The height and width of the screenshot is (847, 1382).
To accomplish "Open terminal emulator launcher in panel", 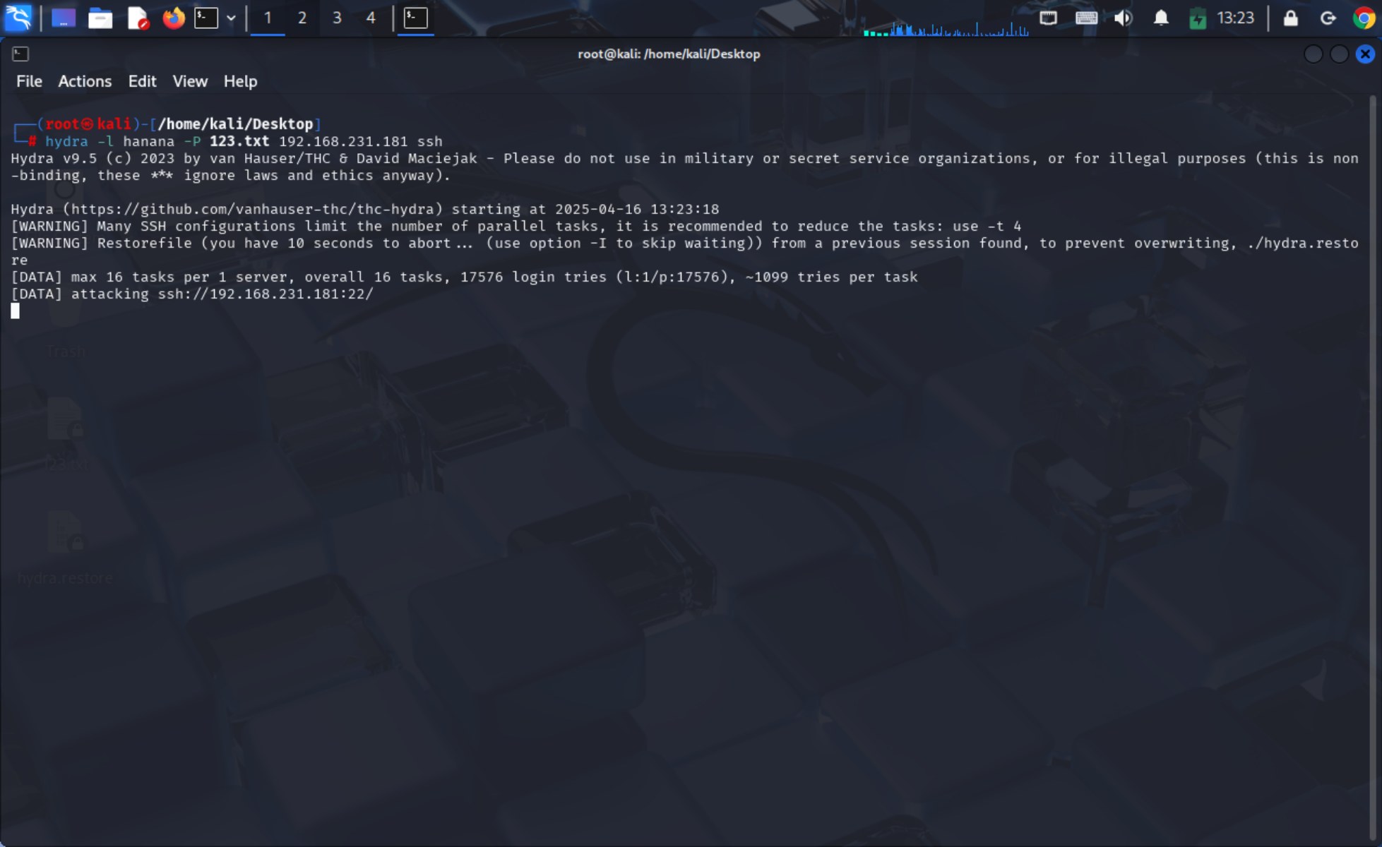I will (x=205, y=18).
